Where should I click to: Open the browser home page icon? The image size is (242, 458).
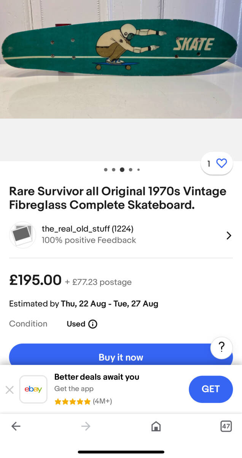click(x=156, y=426)
